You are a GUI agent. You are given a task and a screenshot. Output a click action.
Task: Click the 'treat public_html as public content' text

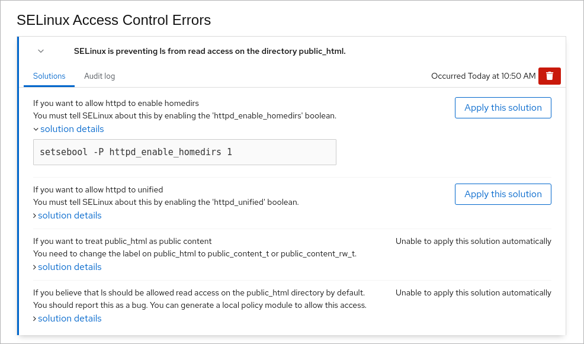point(123,242)
